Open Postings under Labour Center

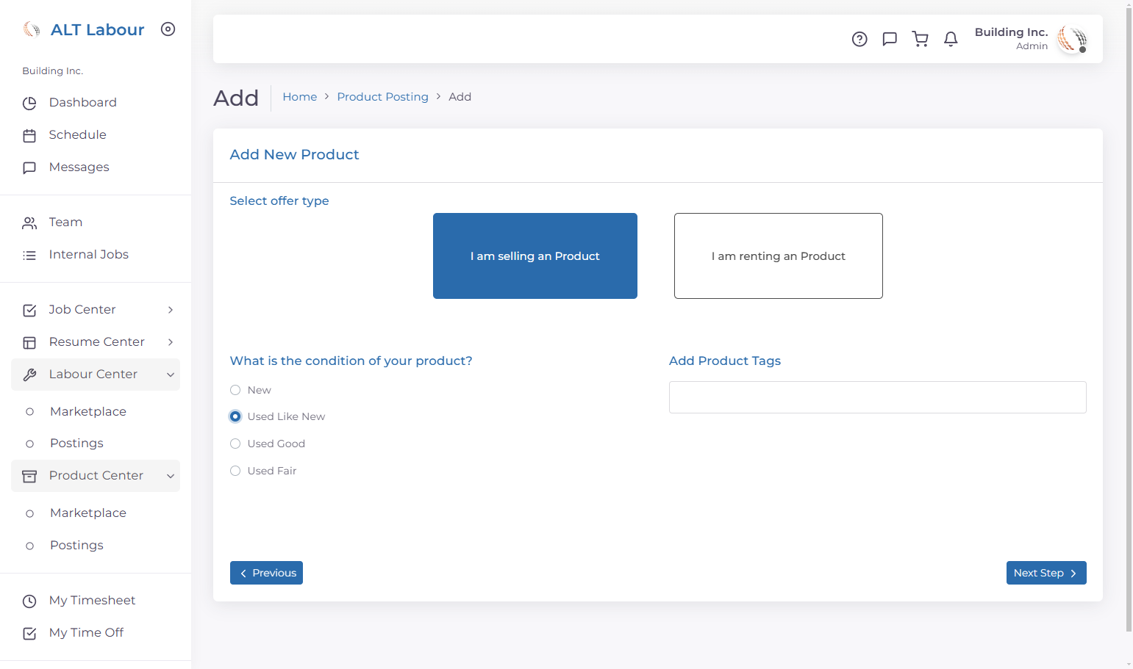76,443
